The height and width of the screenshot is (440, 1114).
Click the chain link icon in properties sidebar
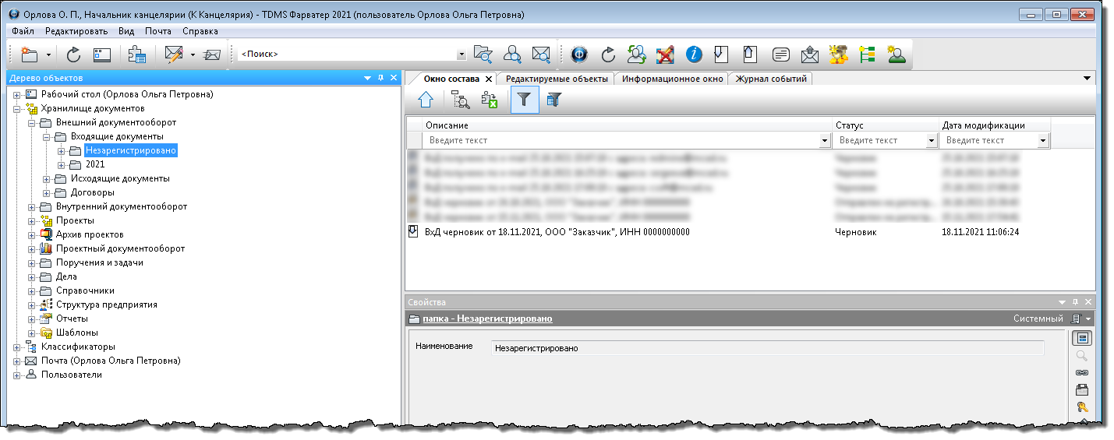1082,373
